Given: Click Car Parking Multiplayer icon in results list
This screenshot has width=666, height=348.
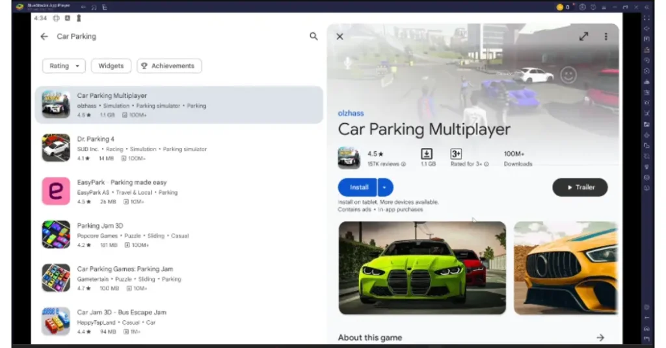Looking at the screenshot, I should click(56, 105).
